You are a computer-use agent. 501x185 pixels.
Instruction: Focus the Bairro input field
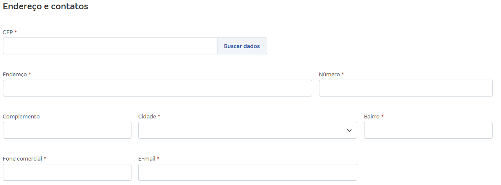(428, 130)
